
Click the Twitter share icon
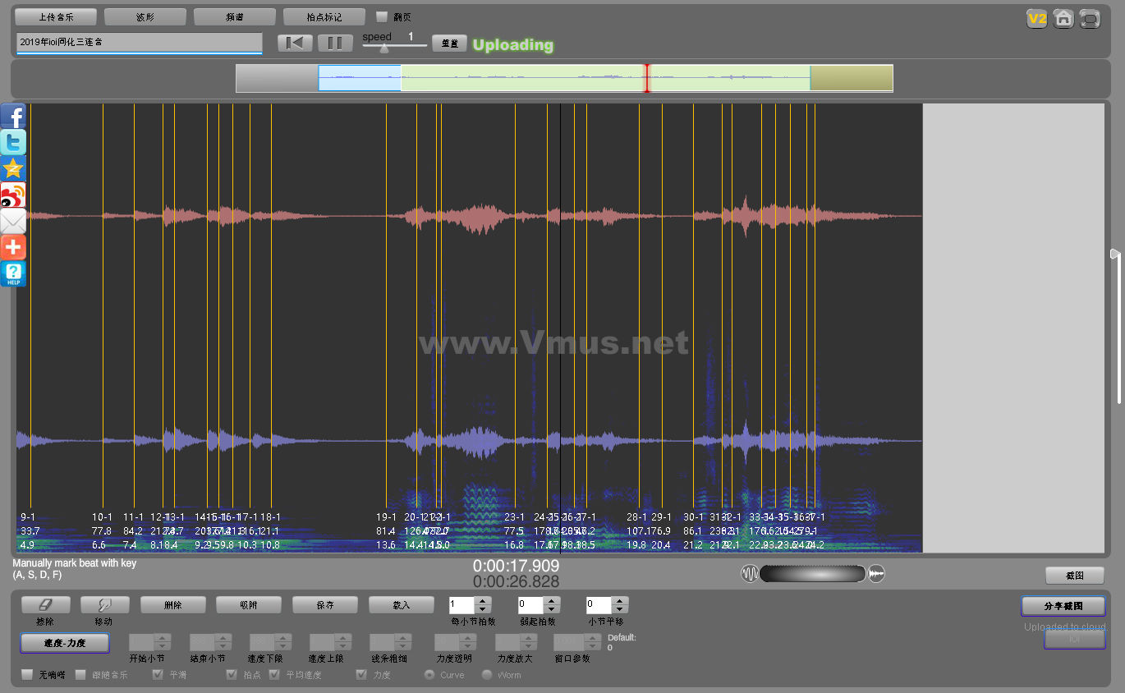[x=13, y=143]
